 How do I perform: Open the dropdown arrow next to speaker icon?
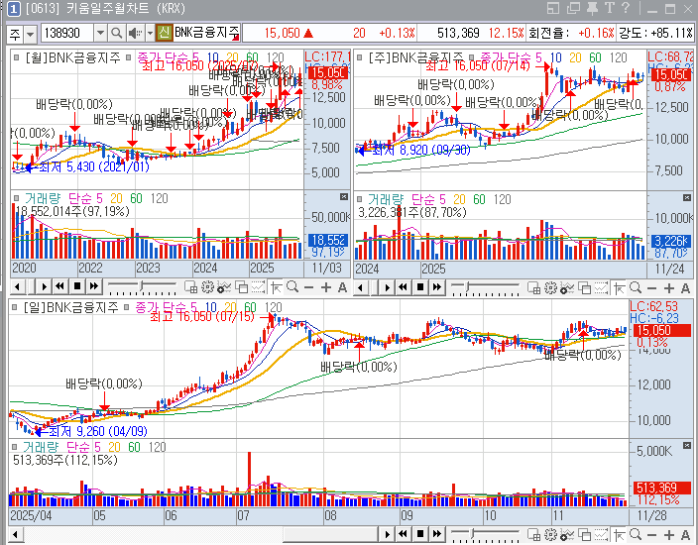tap(150, 33)
